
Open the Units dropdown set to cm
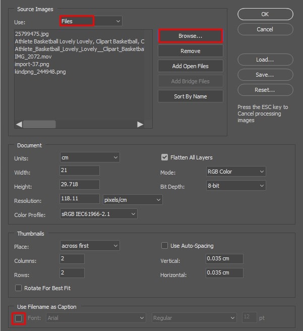click(90, 157)
